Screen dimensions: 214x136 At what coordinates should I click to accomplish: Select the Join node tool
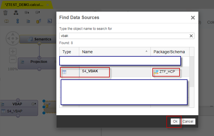tap(7, 21)
